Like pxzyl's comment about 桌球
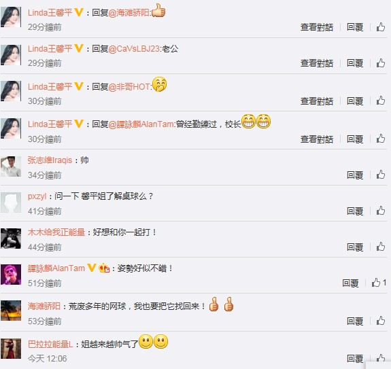 pyautogui.click(x=381, y=211)
